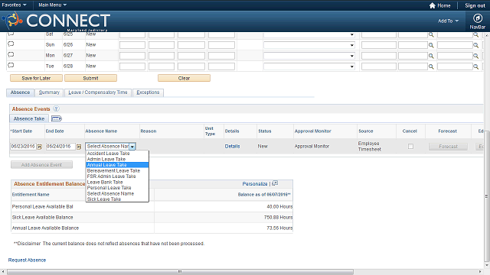Click first hours field in Tue 6/28 row
The width and height of the screenshot is (490, 275).
[132, 66]
